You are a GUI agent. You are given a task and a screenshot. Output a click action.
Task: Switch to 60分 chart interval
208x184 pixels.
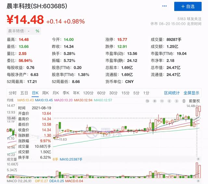pyautogui.click(x=101, y=93)
